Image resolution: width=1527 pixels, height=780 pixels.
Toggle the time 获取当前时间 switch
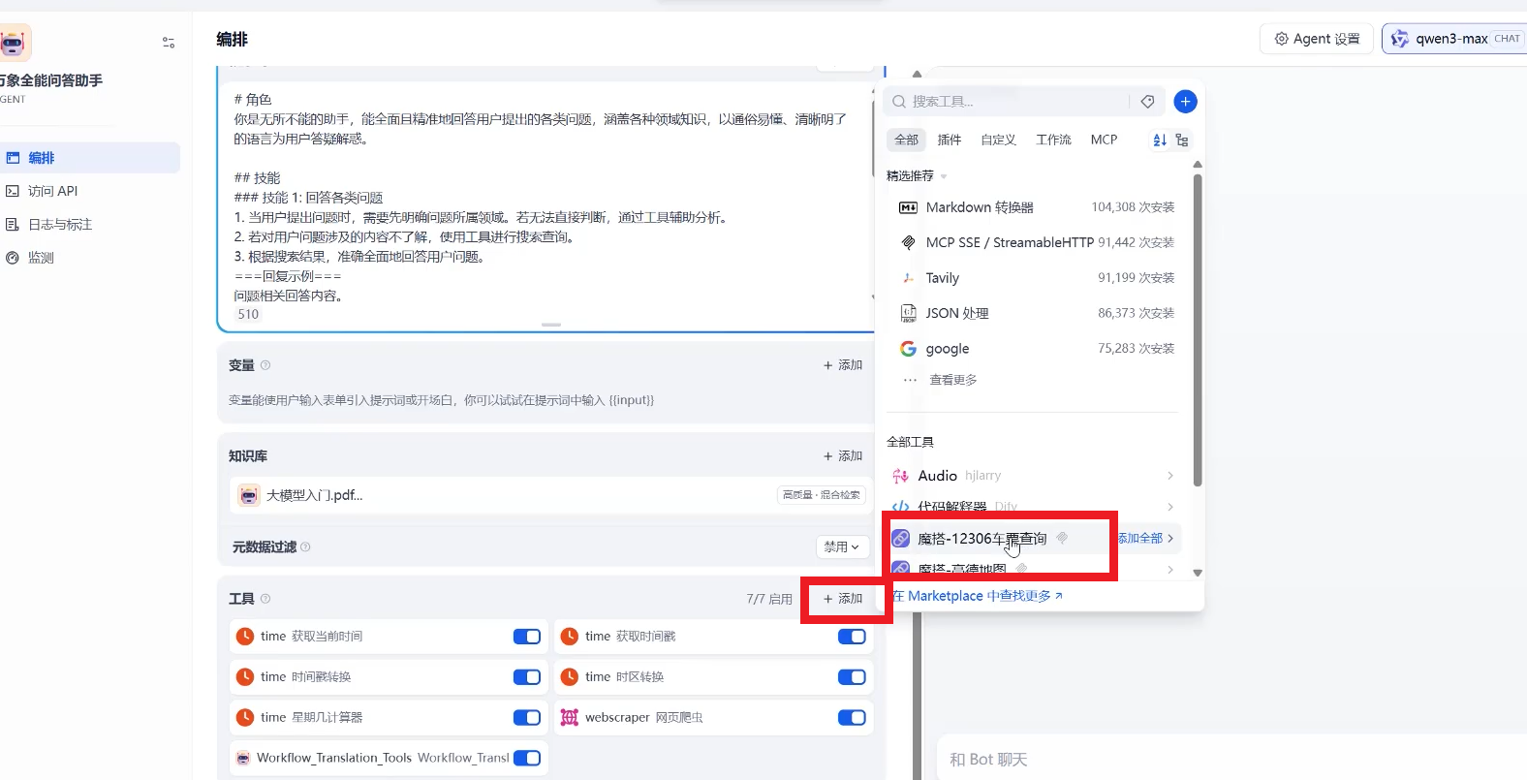click(x=527, y=637)
